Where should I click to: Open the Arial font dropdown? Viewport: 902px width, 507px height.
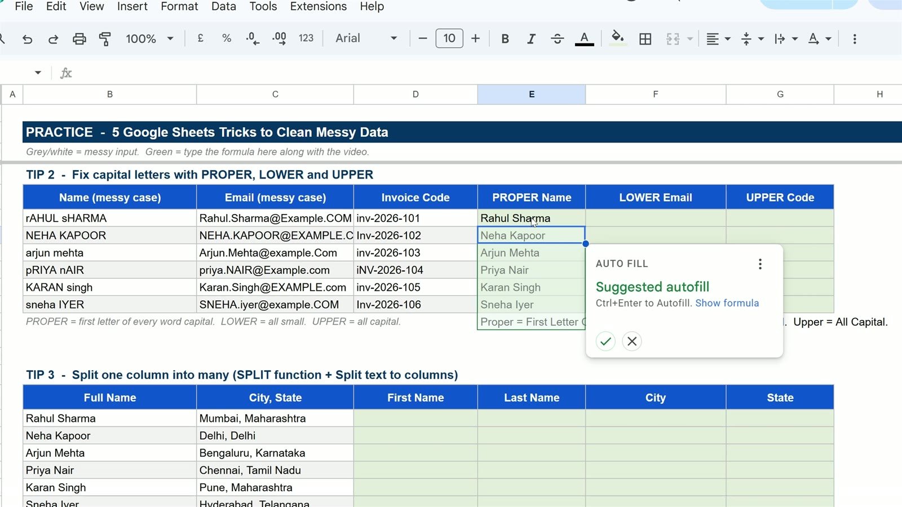coord(366,38)
